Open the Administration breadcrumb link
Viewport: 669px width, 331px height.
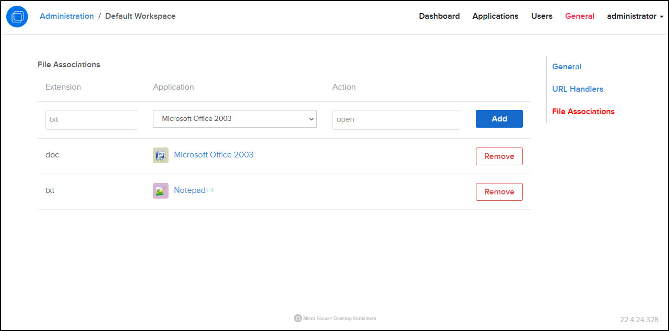[x=67, y=16]
